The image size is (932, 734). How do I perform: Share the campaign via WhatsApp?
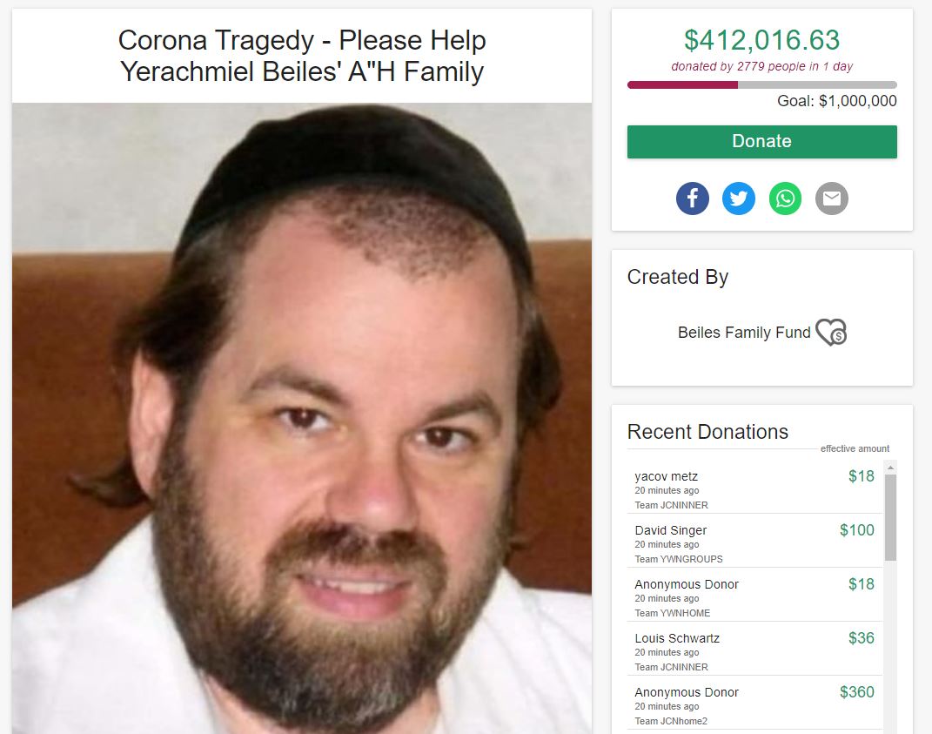785,198
